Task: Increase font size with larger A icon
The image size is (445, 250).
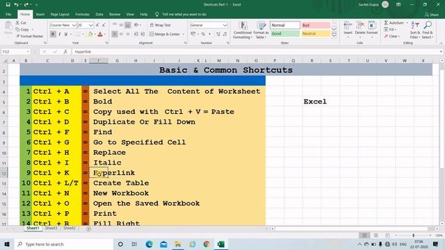Action: pyautogui.click(x=97, y=25)
